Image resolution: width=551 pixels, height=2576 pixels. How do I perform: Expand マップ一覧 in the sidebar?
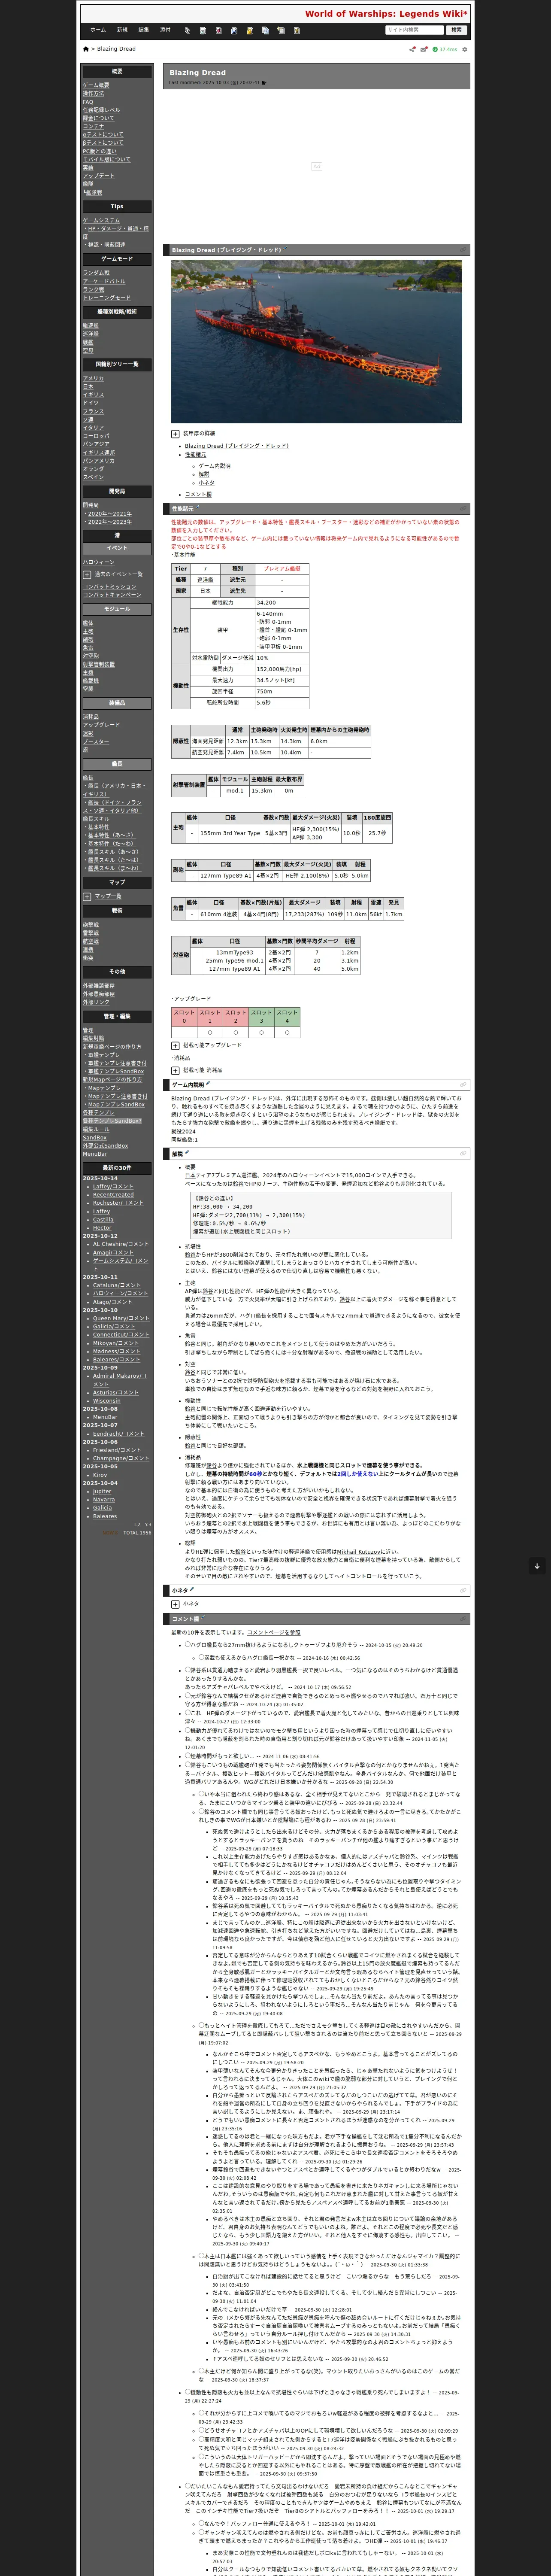pos(87,896)
